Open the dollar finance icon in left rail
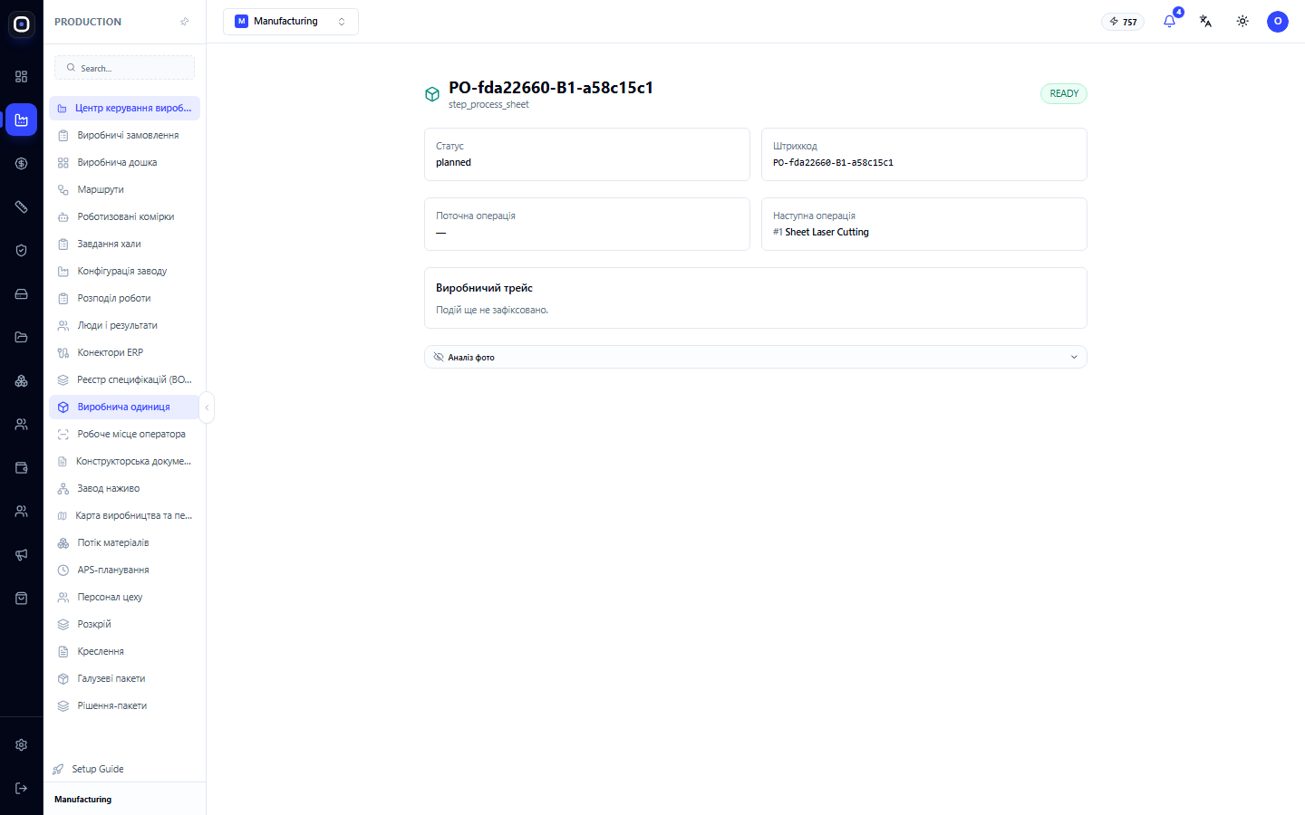Screen dimensions: 1305x815 (21, 163)
